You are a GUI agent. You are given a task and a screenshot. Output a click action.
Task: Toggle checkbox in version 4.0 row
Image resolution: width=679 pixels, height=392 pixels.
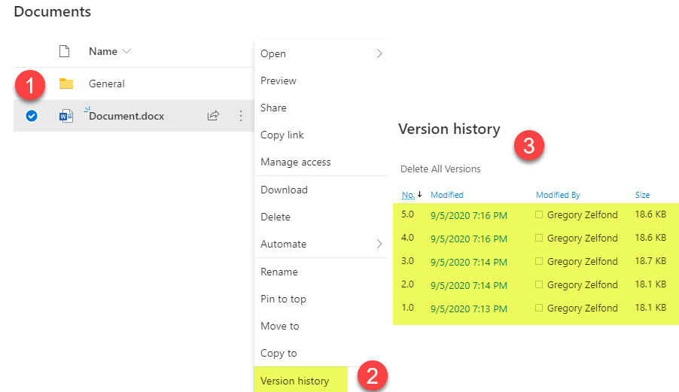pyautogui.click(x=539, y=238)
